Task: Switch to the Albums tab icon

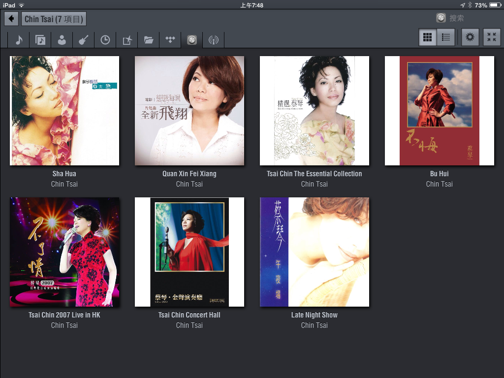Action: (x=40, y=40)
